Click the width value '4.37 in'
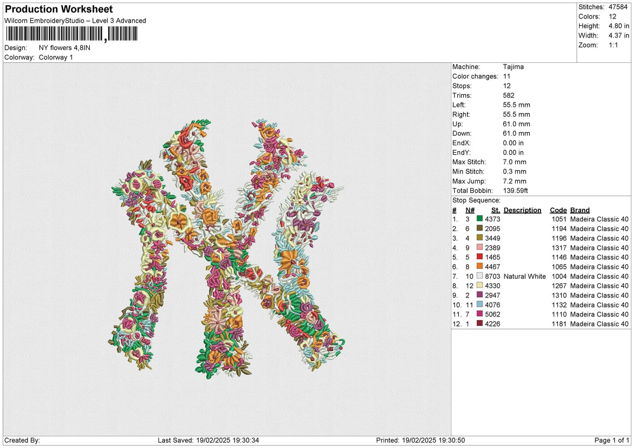 point(619,35)
